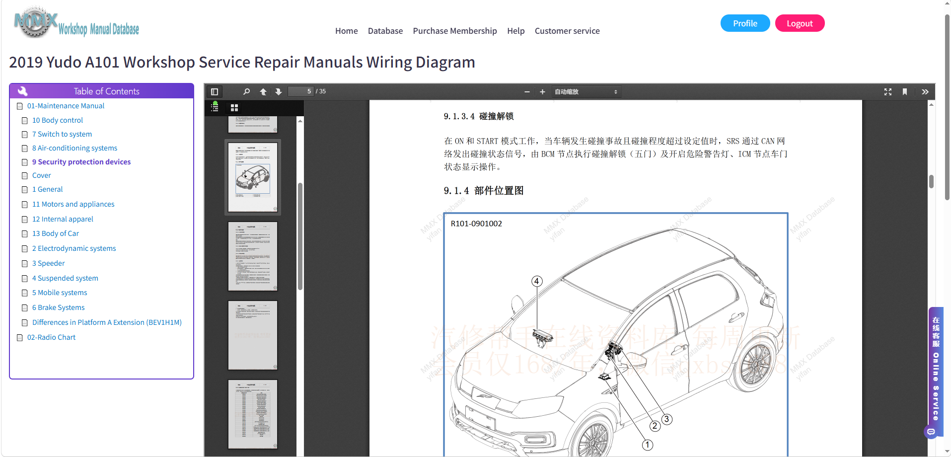Open the online service chat bubble icon
The image size is (951, 457).
[931, 432]
